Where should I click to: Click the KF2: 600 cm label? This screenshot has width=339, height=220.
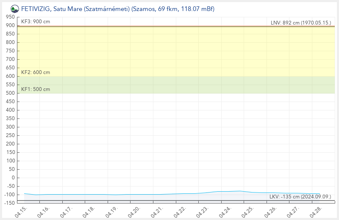point(35,72)
